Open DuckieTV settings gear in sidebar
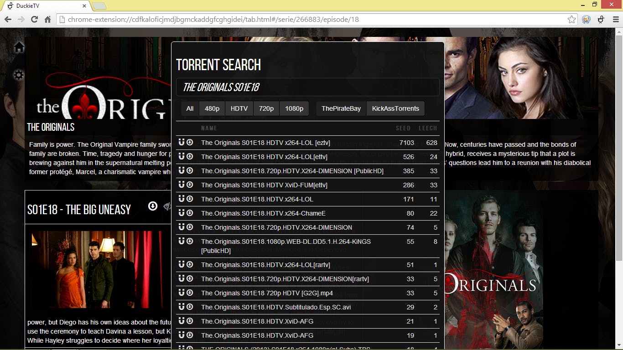The width and height of the screenshot is (623, 350). click(x=19, y=75)
